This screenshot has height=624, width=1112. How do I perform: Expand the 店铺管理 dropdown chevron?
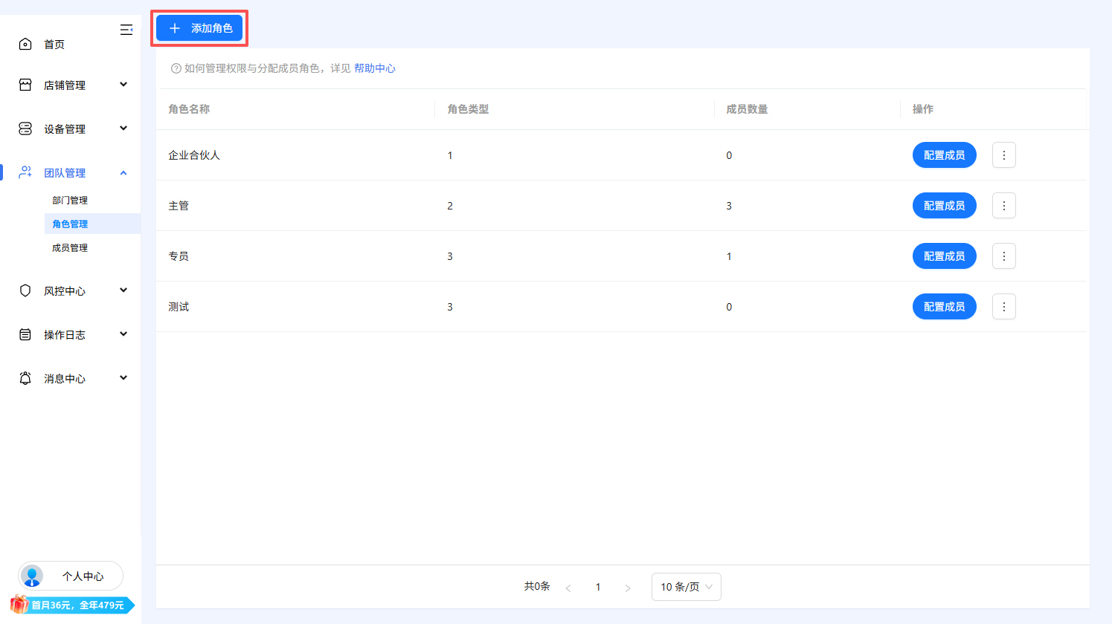123,85
